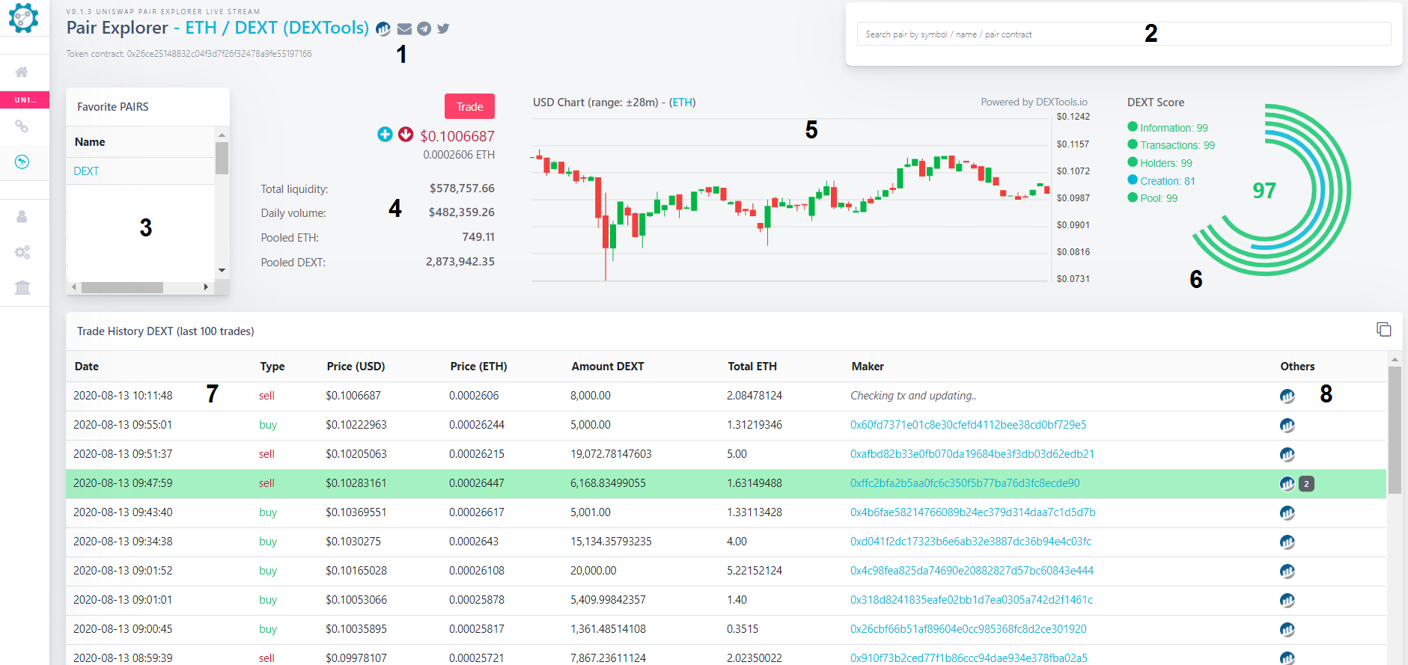Click the Favorite PAIRS horizontal scrollbar thumb
The height and width of the screenshot is (665, 1408).
(x=122, y=287)
